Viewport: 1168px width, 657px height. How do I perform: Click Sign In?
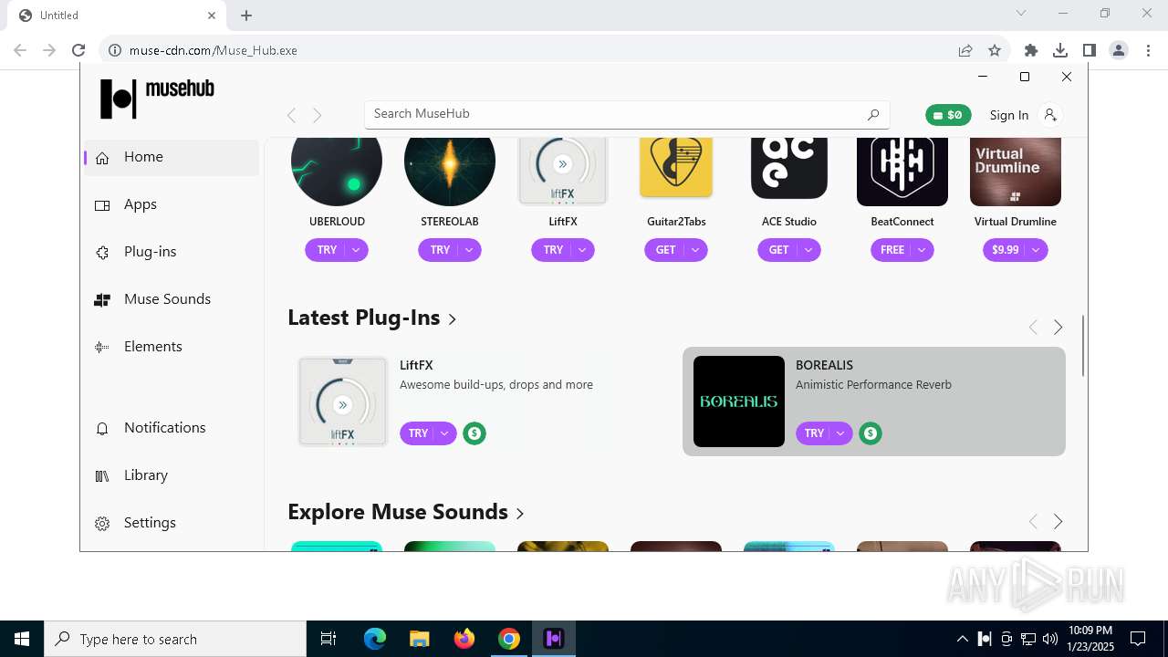tap(1008, 115)
